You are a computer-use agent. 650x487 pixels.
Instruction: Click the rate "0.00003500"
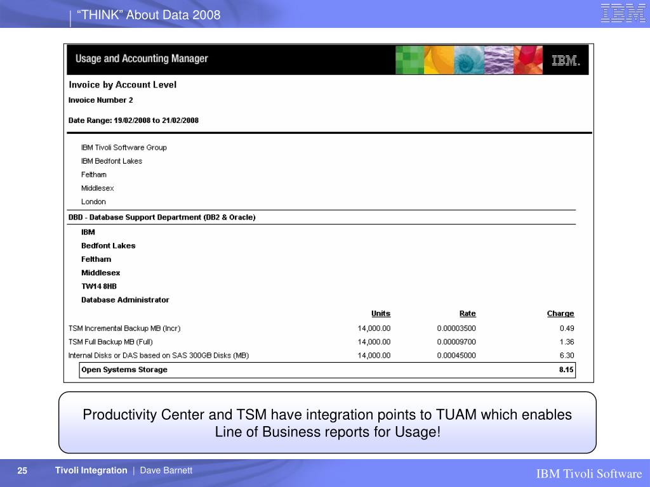pyautogui.click(x=456, y=328)
